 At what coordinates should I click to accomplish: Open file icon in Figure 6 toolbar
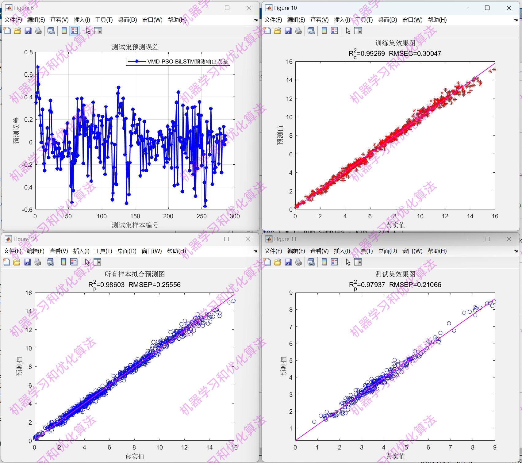coord(17,31)
